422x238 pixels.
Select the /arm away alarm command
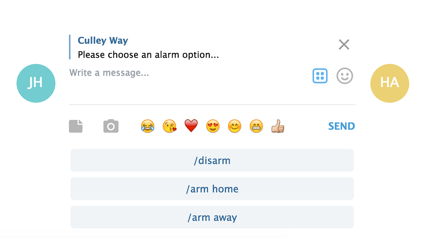pyautogui.click(x=212, y=217)
